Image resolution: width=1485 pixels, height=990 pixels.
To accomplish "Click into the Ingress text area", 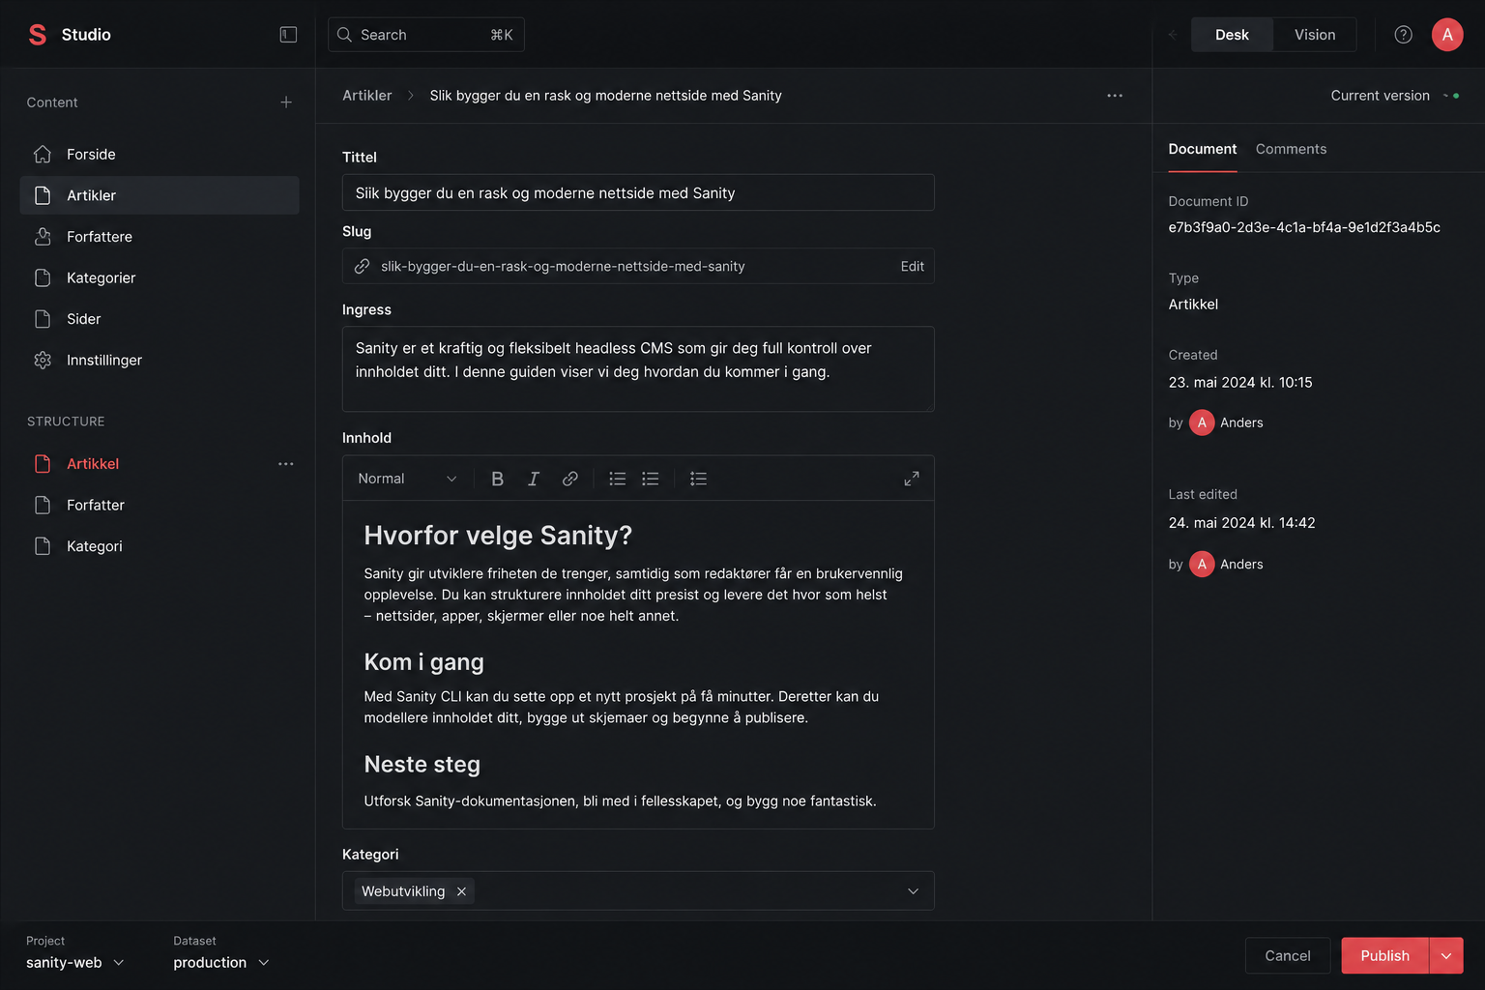I will [x=638, y=369].
